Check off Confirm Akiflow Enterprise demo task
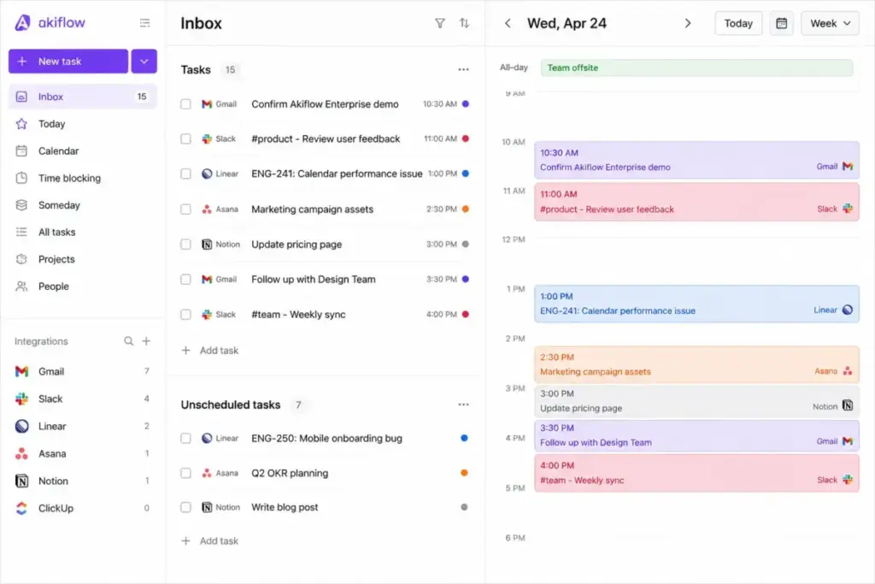Image resolution: width=875 pixels, height=584 pixels. tap(185, 104)
